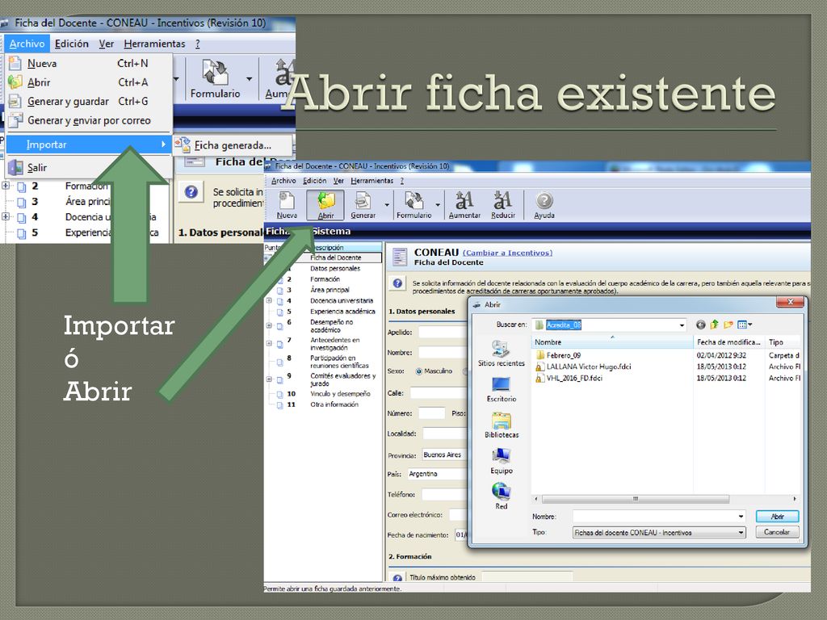Open the highlighted Importar submenu entry

[x=89, y=145]
